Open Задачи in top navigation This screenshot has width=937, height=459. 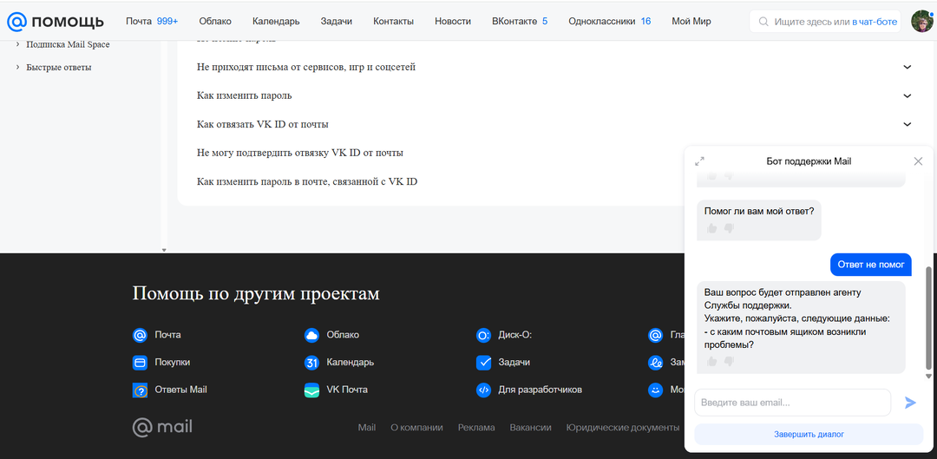pos(337,22)
